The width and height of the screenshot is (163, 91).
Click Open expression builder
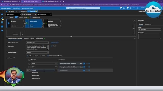(55, 56)
